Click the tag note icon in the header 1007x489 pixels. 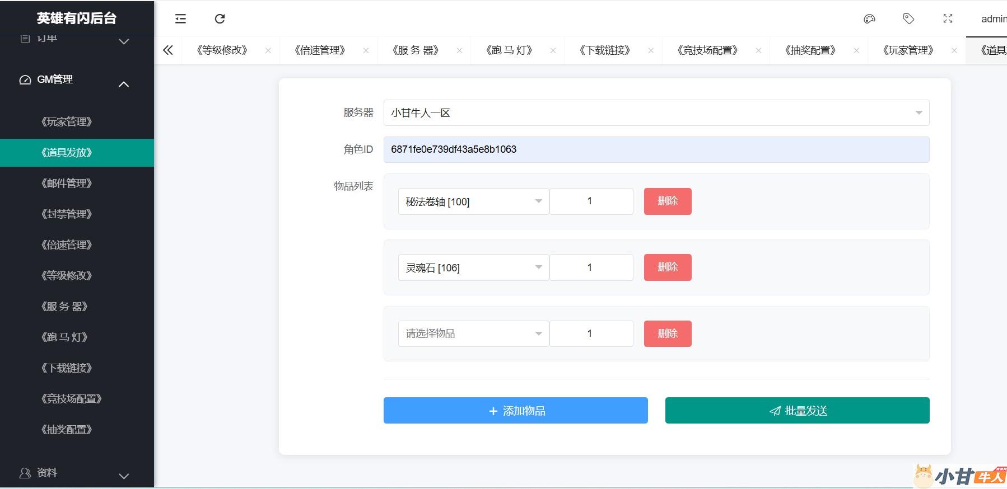tap(908, 19)
